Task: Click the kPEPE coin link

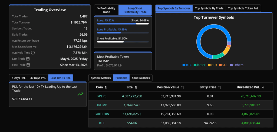Action: click(x=102, y=96)
